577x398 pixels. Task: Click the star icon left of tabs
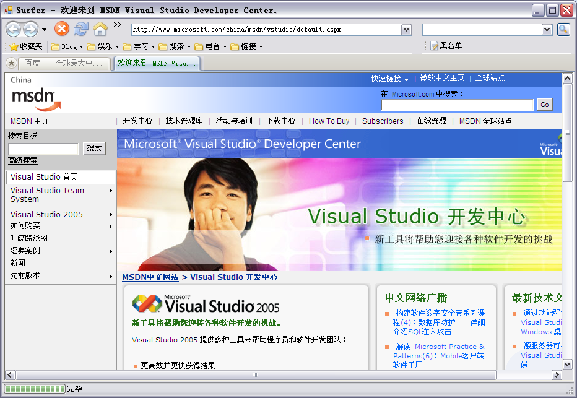click(11, 63)
